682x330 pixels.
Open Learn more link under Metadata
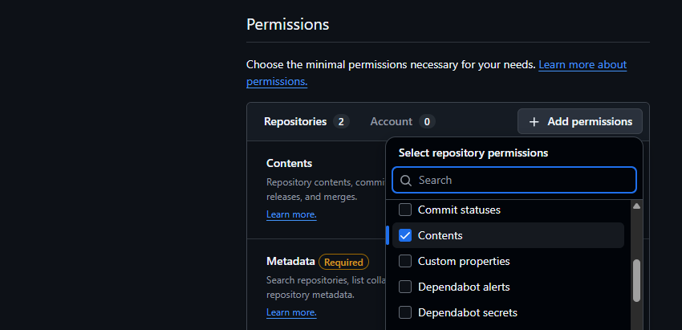291,312
